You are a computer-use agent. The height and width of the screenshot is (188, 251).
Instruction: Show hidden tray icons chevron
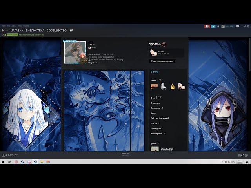(223, 162)
